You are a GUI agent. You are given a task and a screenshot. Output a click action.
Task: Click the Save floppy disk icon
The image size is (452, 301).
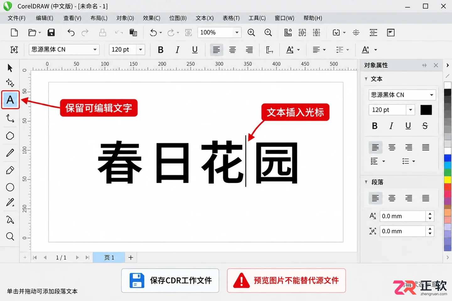pyautogui.click(x=51, y=33)
